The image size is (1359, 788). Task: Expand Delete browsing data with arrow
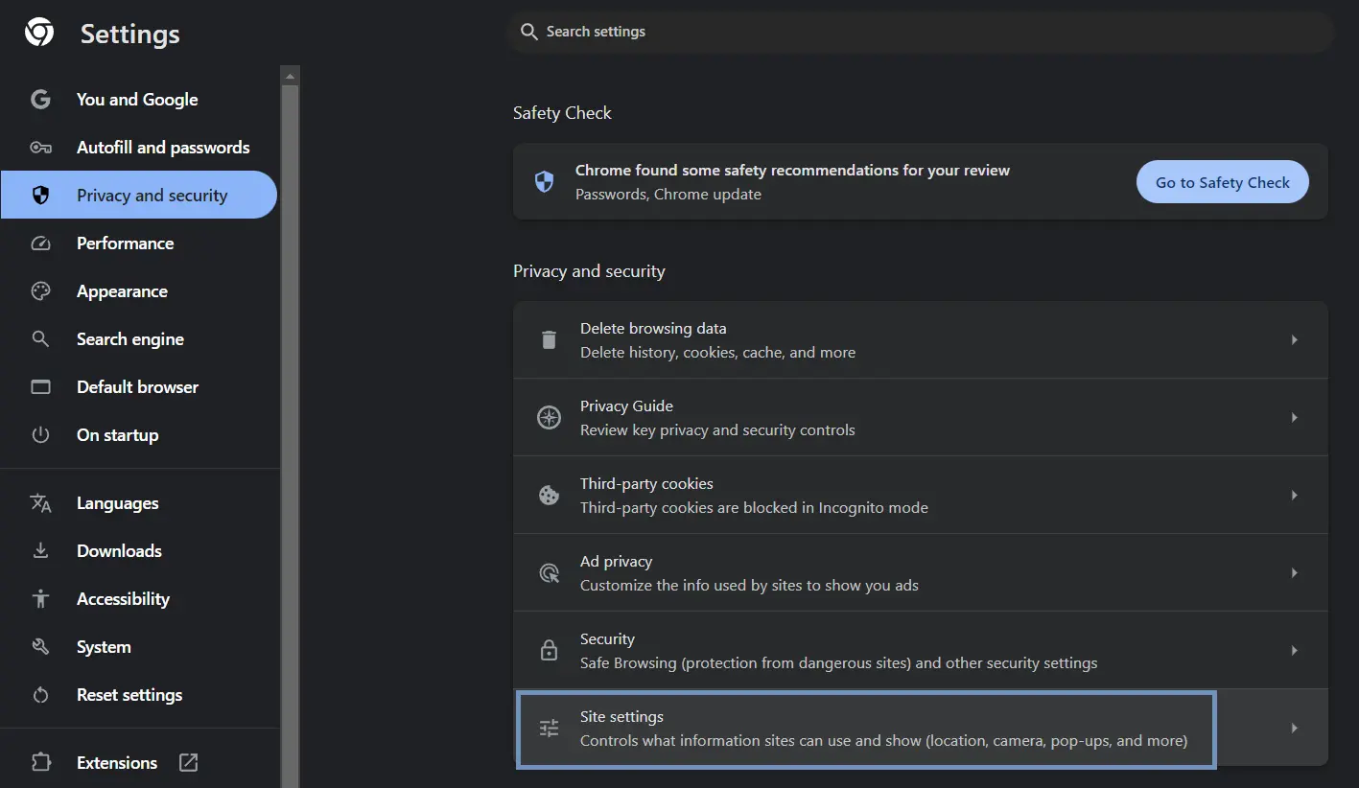pyautogui.click(x=1294, y=340)
